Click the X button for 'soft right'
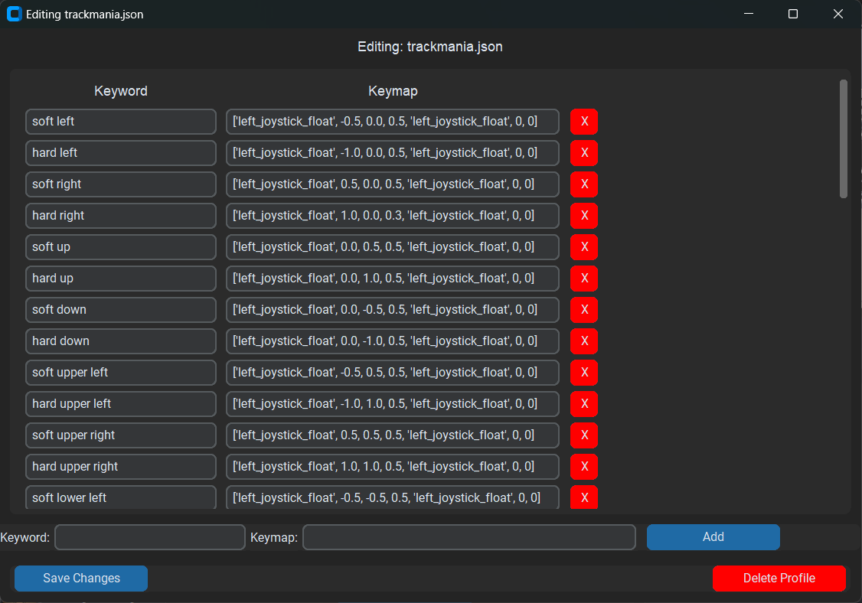 (x=584, y=184)
